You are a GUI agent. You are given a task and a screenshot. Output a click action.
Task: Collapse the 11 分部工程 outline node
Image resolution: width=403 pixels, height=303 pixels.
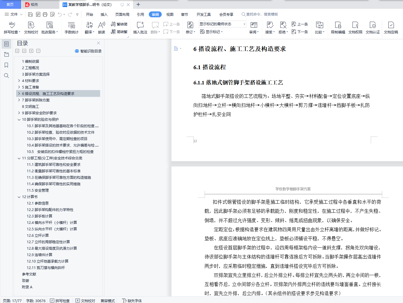19,158
